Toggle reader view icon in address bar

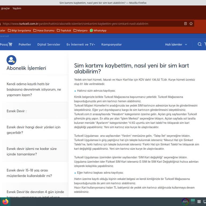185,24
